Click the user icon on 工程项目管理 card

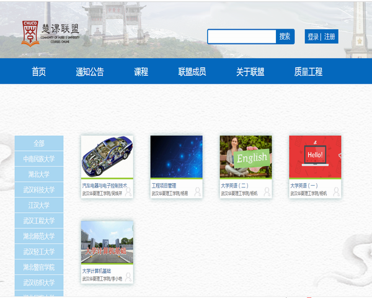[x=198, y=192]
